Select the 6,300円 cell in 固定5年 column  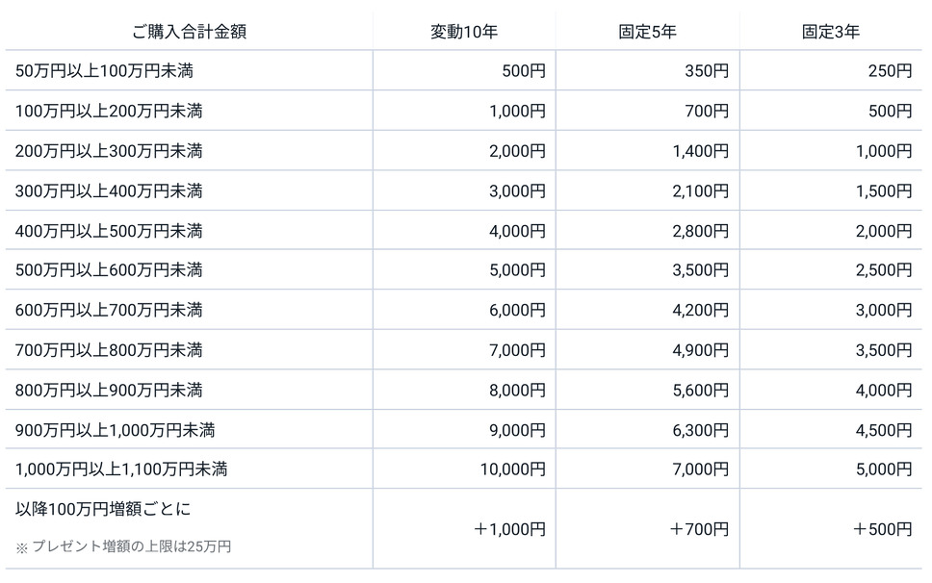(x=700, y=430)
